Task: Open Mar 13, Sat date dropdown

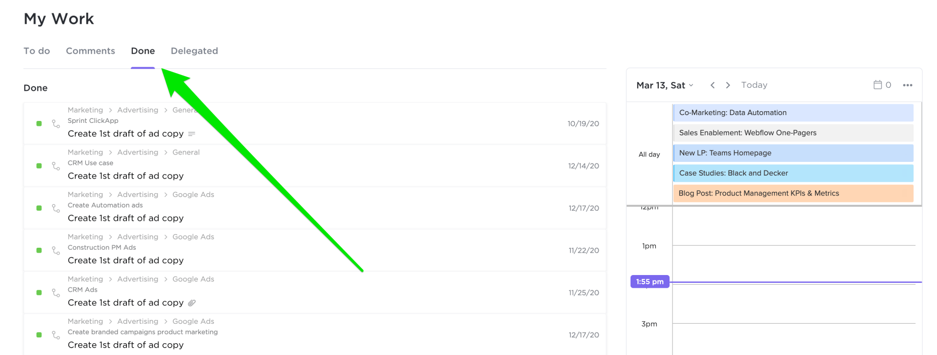Action: pyautogui.click(x=665, y=85)
